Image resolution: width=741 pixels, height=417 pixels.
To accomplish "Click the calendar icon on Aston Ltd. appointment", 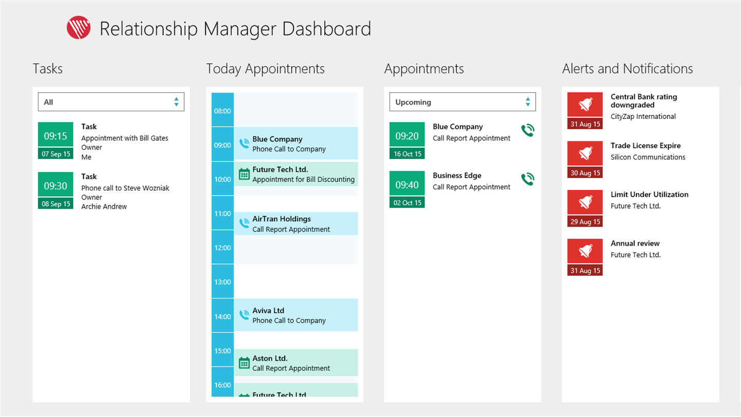I will tap(244, 362).
